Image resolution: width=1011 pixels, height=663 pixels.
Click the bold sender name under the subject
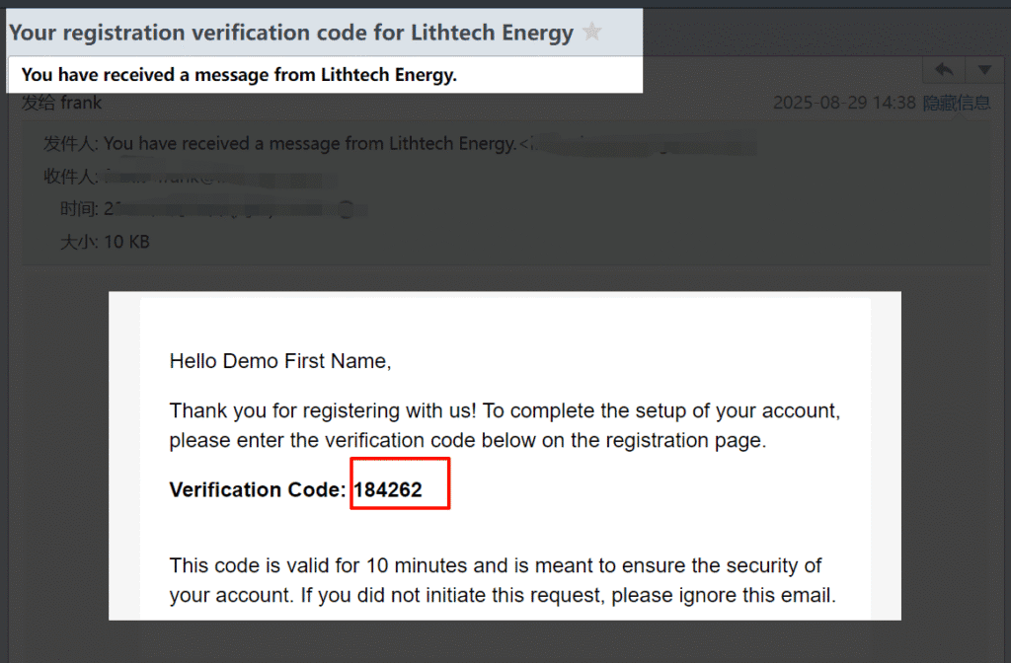[x=239, y=75]
